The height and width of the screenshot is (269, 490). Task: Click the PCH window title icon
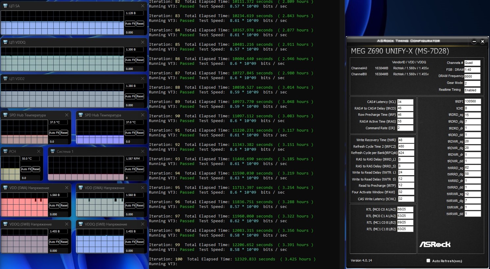click(5, 151)
